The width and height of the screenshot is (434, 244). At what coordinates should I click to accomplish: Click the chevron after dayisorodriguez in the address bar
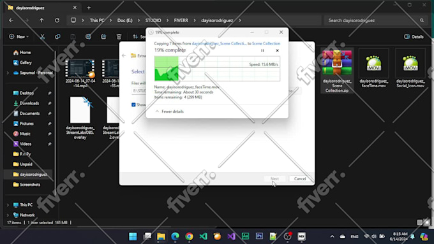240,20
